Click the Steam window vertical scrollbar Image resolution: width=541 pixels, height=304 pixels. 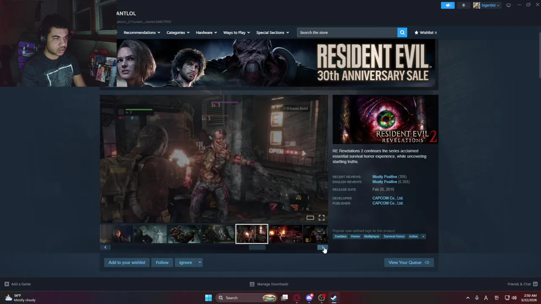[x=539, y=59]
